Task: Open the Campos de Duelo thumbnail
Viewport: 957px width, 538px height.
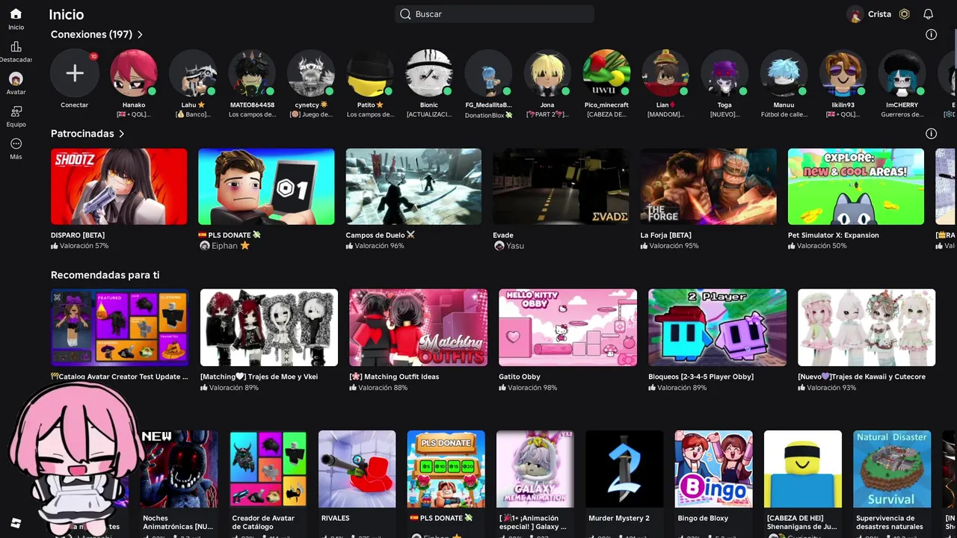Action: coord(413,186)
